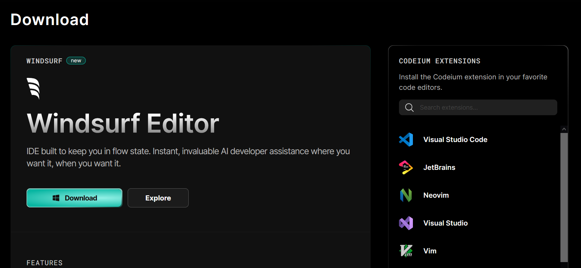The width and height of the screenshot is (581, 268).
Task: Click the Windows logo inside Download button
Action: (x=56, y=198)
